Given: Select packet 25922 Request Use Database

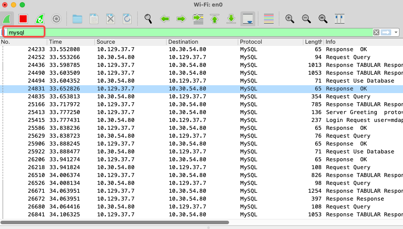Looking at the screenshot, I should click(x=201, y=151).
